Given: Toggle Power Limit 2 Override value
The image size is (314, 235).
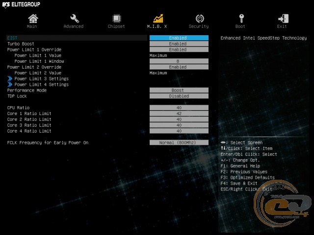Looking at the screenshot, I should [179, 67].
